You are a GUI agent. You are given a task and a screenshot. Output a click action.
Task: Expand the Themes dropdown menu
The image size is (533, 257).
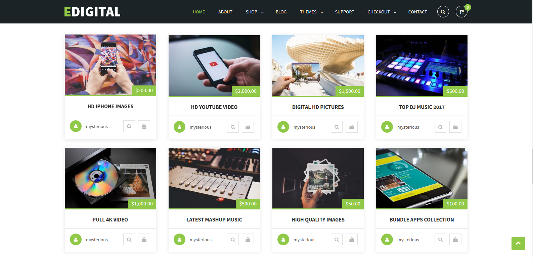(312, 12)
